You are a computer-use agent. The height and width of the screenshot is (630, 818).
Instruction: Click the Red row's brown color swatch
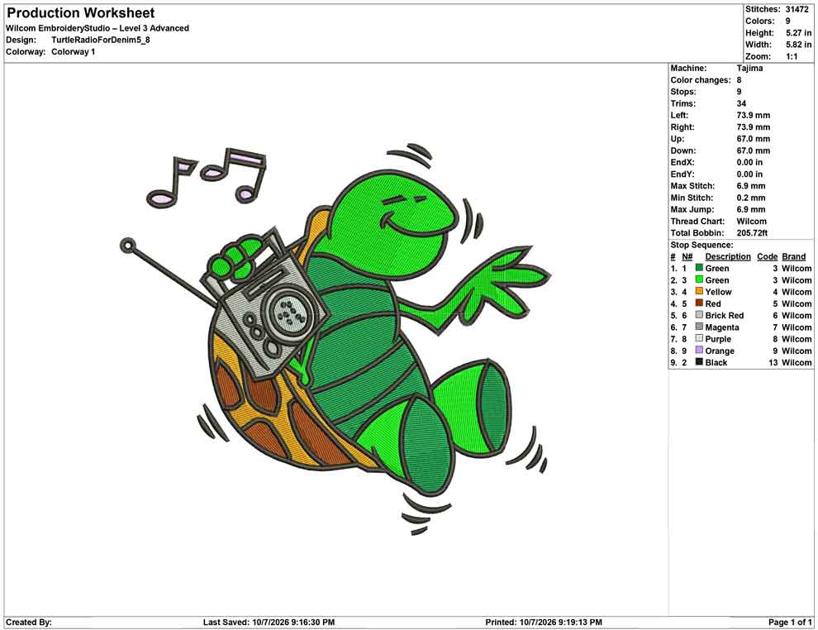(699, 303)
